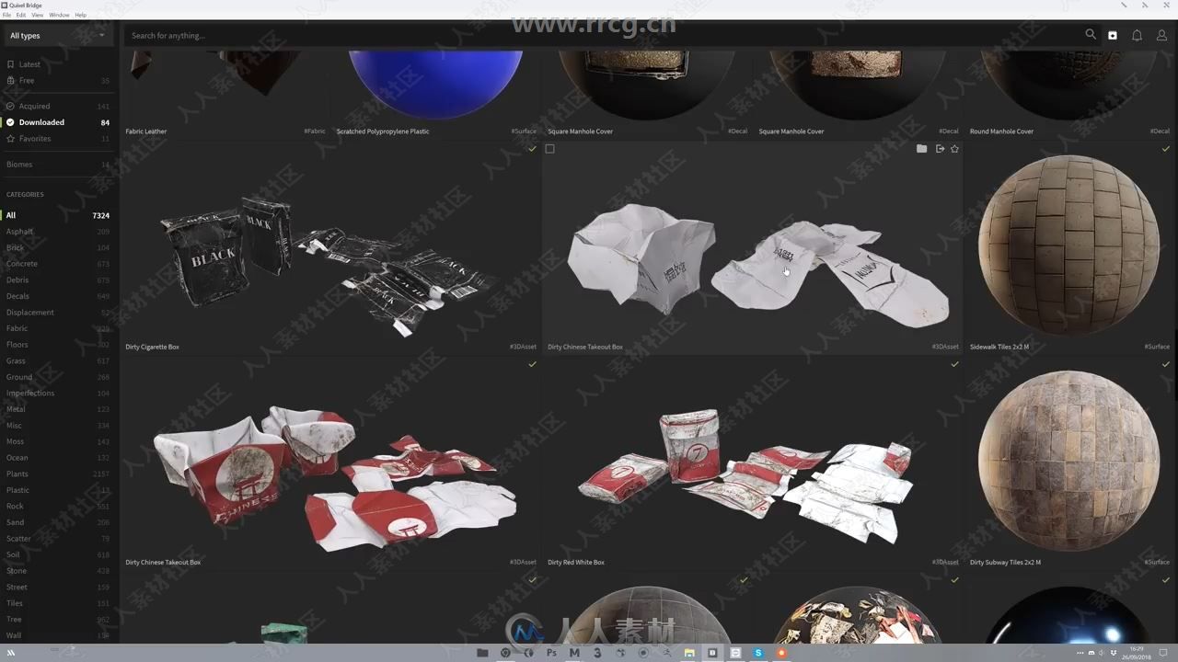Click the #3DAsset tag on Dirty Cigarette Box
1178x662 pixels.
[x=523, y=347]
